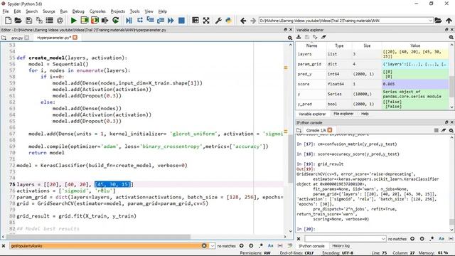Toggle regular expression in editor find bar
This screenshot has height=256, width=455.
pos(261,246)
